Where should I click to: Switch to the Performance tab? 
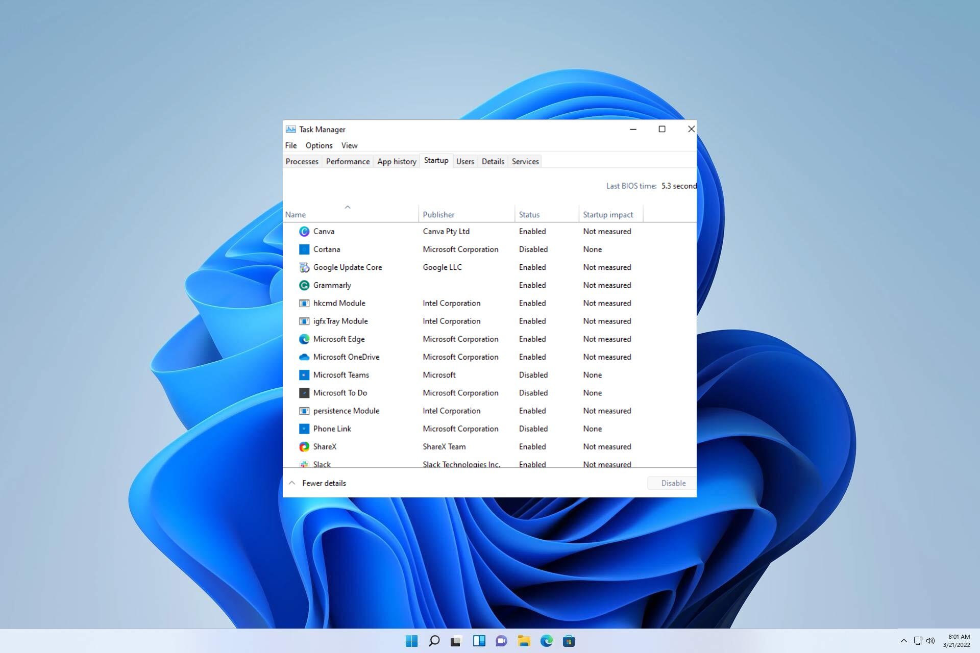click(x=348, y=161)
